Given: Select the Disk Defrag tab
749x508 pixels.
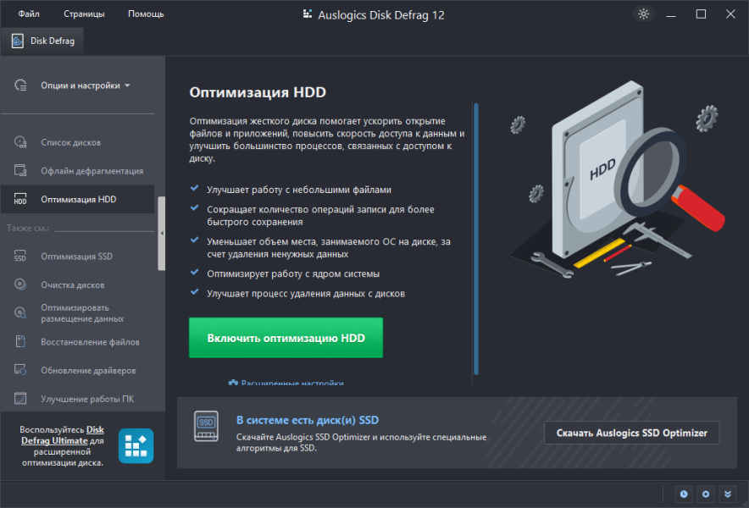Looking at the screenshot, I should point(42,41).
